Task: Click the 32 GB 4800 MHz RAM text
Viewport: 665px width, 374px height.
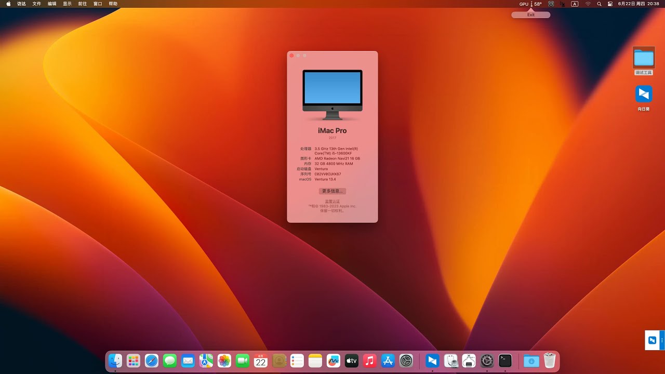Action: pos(334,164)
